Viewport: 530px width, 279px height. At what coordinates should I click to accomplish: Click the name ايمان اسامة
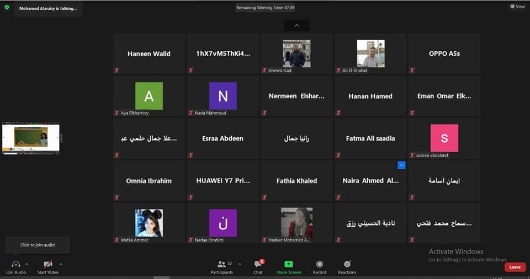coord(444,181)
